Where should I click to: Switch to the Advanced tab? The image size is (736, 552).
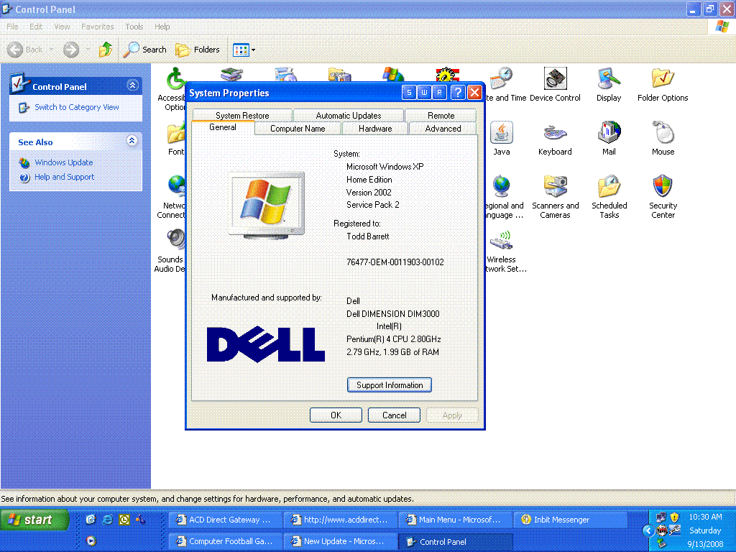(x=443, y=129)
